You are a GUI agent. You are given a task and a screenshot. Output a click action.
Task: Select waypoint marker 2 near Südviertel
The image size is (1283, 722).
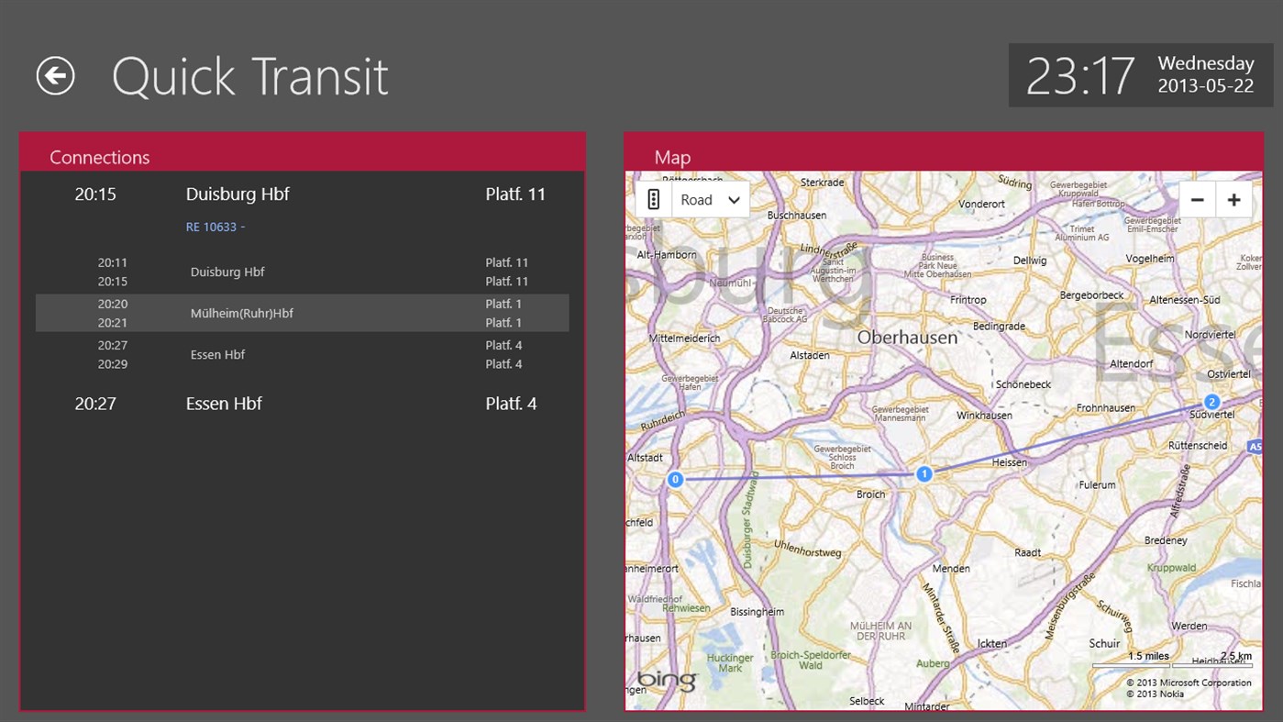(x=1212, y=401)
